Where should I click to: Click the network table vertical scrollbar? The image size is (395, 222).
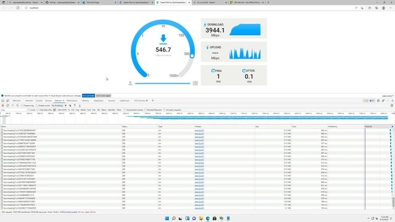click(x=393, y=202)
